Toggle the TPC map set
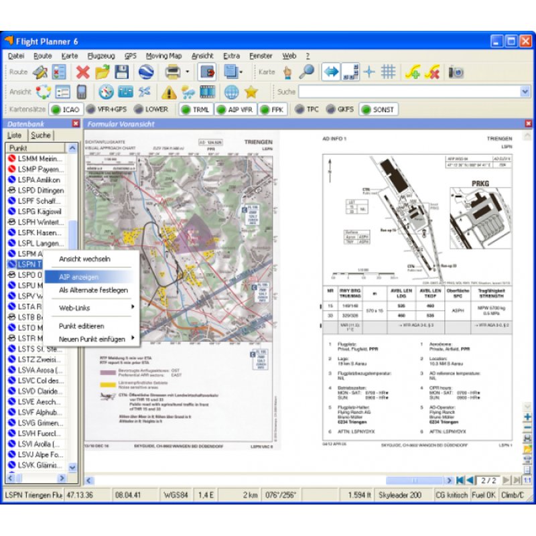The width and height of the screenshot is (536, 536). pyautogui.click(x=307, y=109)
